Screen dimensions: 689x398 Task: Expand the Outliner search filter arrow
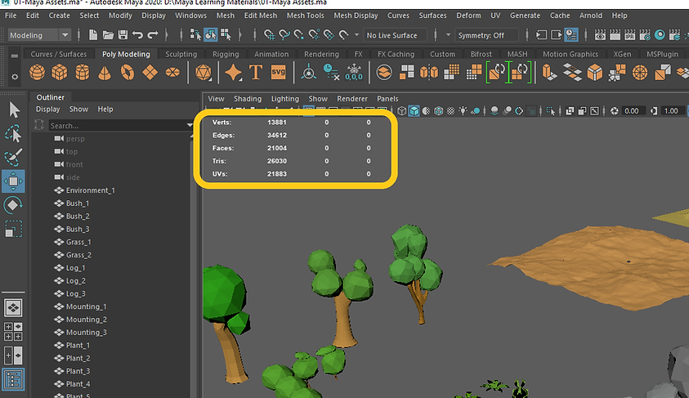click(x=190, y=125)
